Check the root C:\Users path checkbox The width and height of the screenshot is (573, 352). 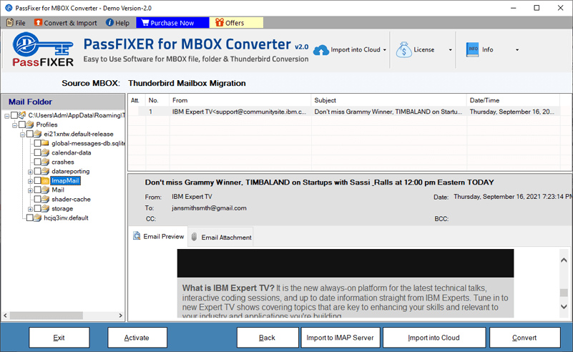click(14, 115)
